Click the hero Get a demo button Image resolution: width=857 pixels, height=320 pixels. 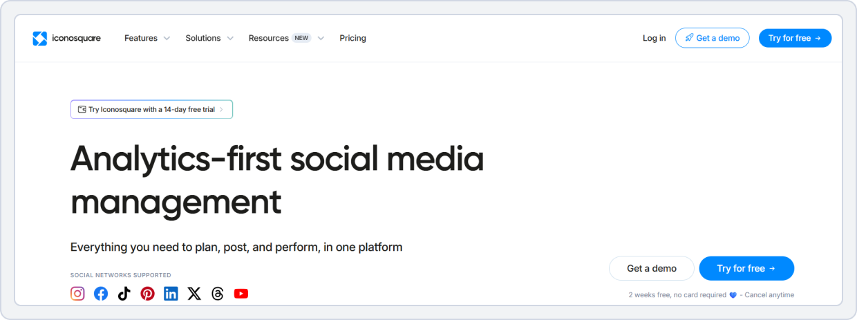(x=652, y=268)
